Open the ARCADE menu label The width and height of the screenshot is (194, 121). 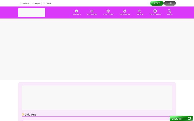140,15
